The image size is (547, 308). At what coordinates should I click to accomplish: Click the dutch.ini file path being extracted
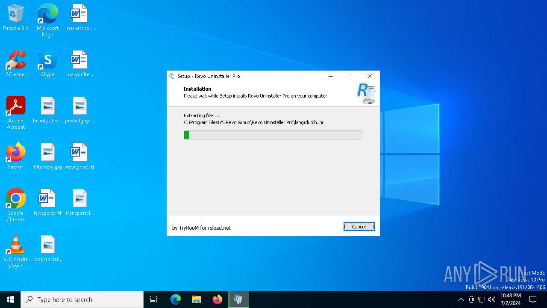tap(253, 122)
